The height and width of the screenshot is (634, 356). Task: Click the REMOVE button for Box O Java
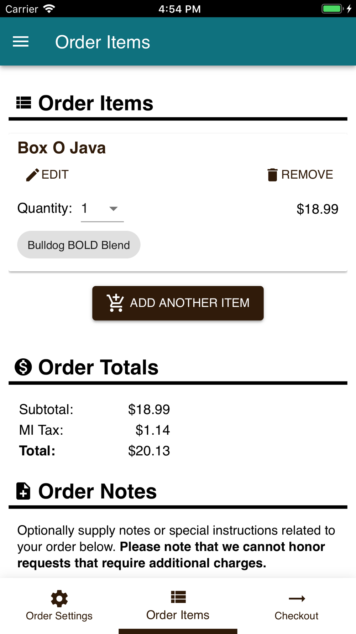pyautogui.click(x=300, y=175)
